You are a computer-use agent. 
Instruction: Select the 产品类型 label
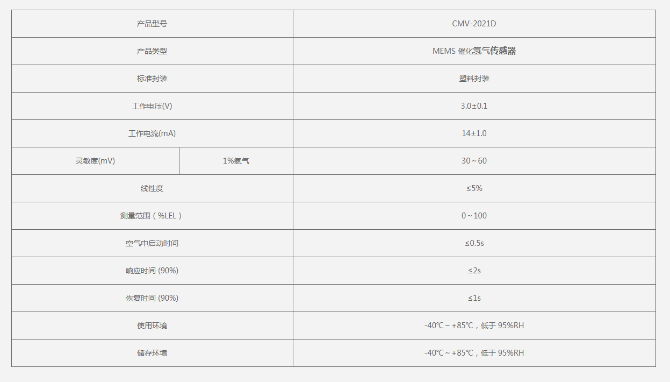point(152,51)
